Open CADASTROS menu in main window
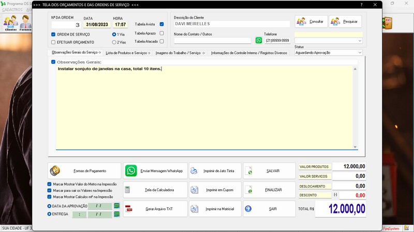Image resolution: width=414 pixels, height=232 pixels. (x=12, y=10)
